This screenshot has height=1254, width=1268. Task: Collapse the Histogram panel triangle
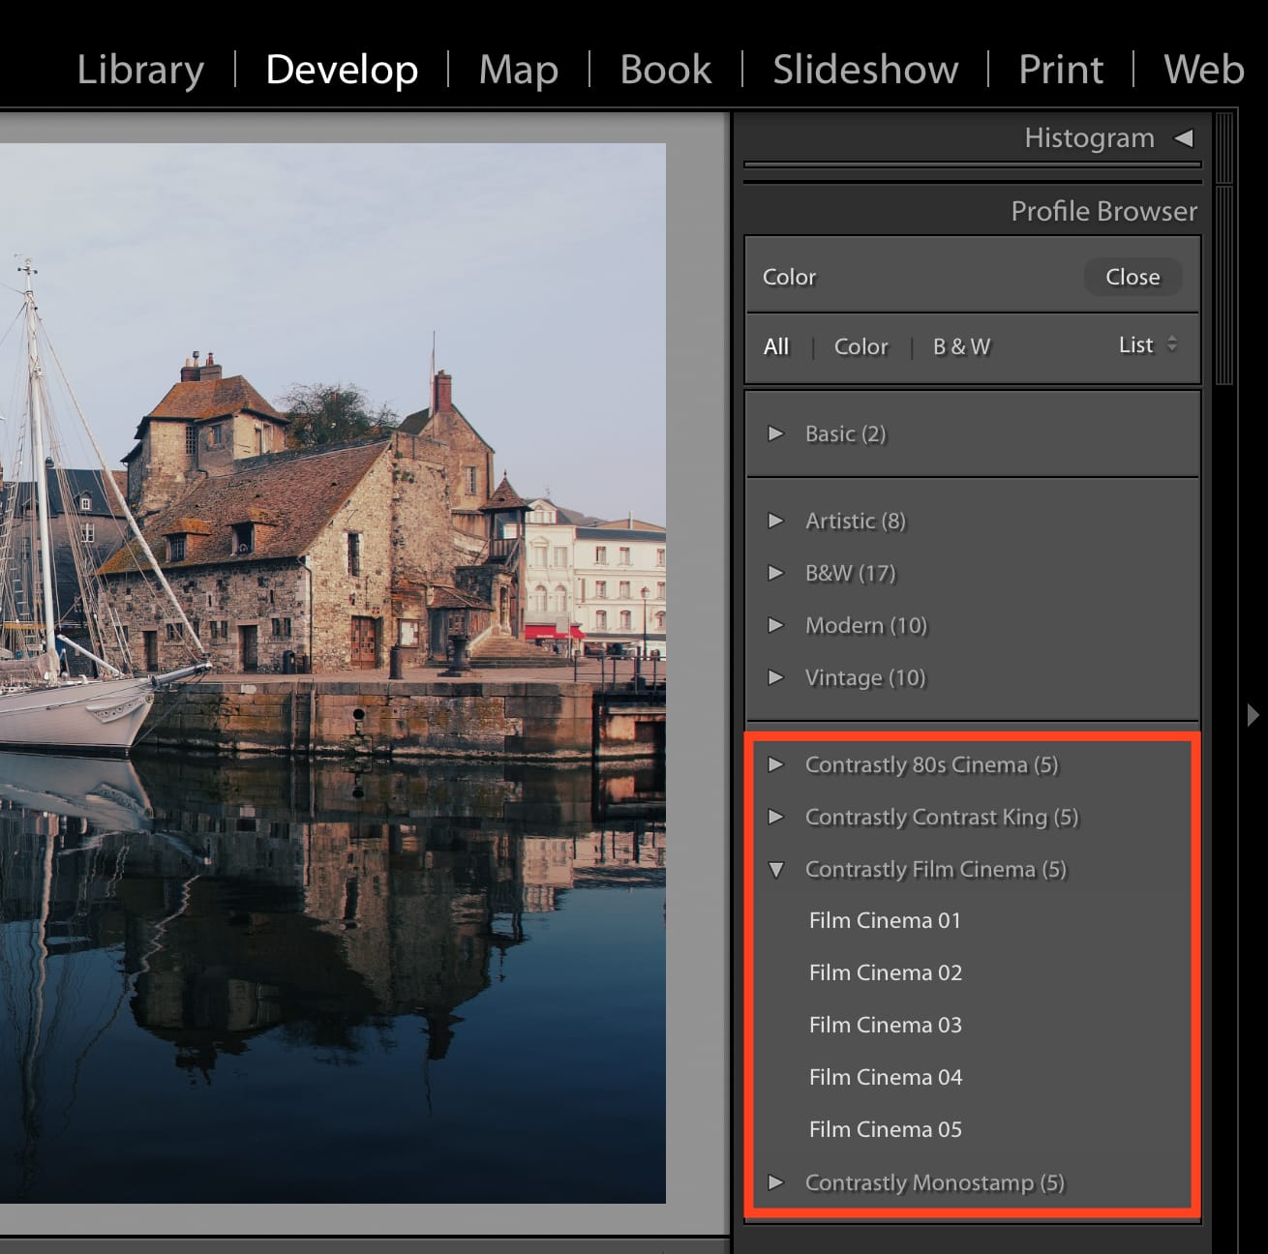tap(1184, 138)
